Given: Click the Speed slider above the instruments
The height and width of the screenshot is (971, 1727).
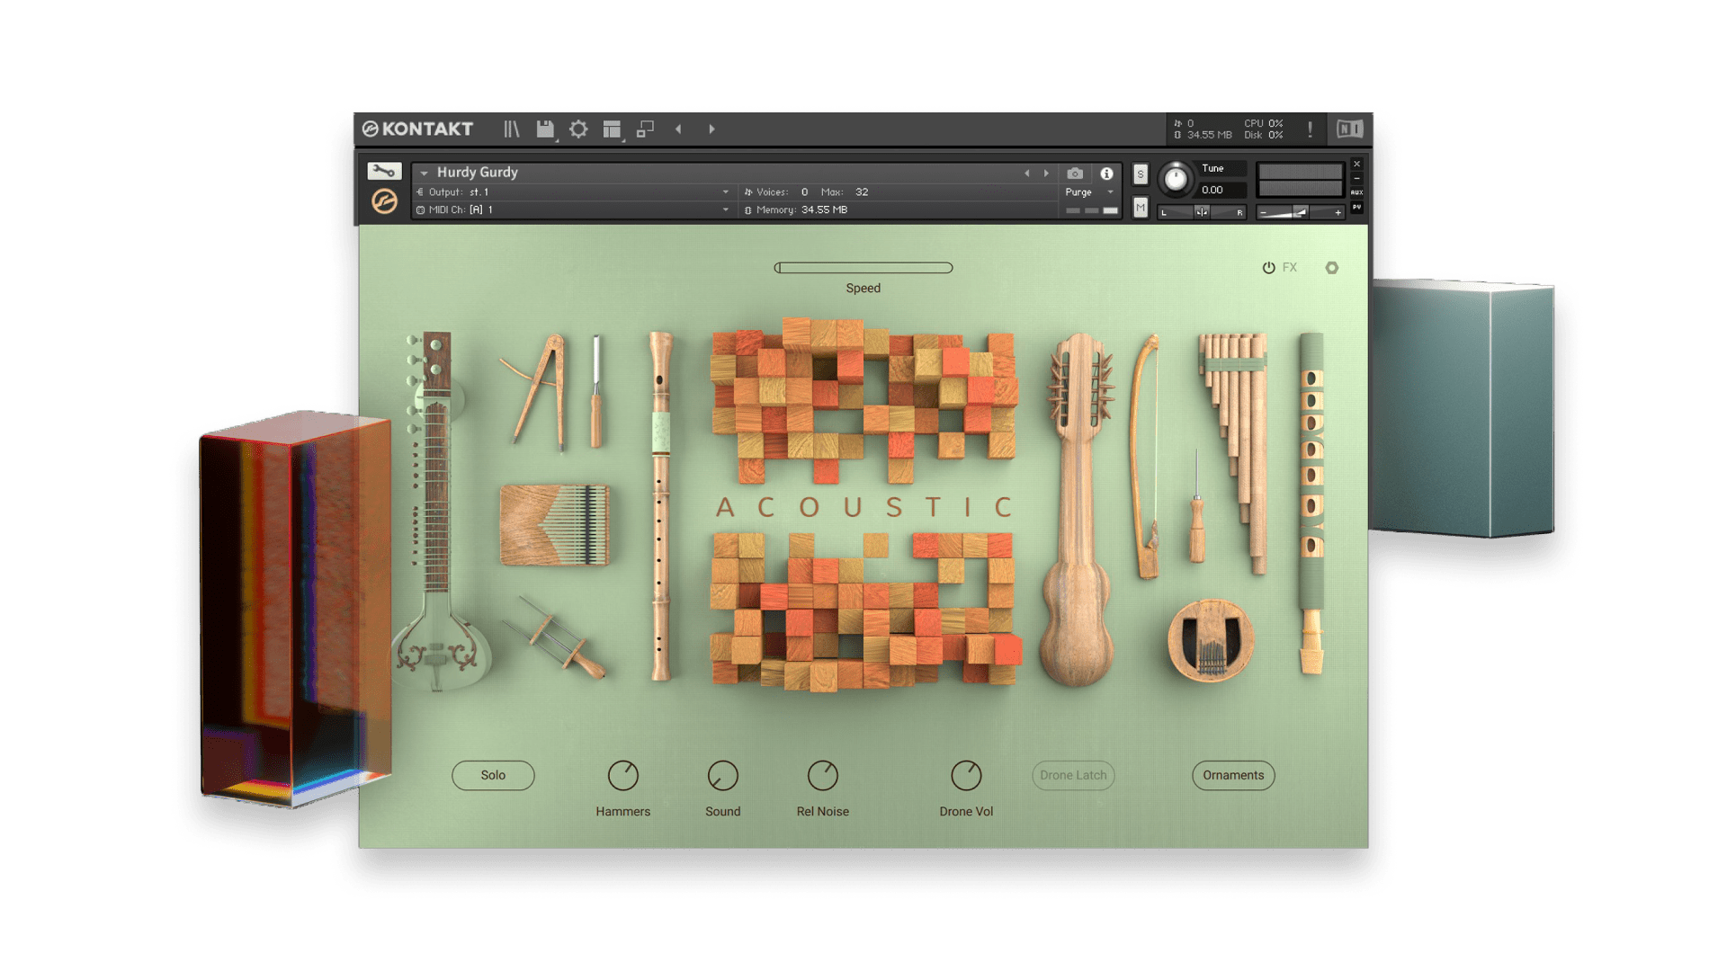Looking at the screenshot, I should (863, 267).
